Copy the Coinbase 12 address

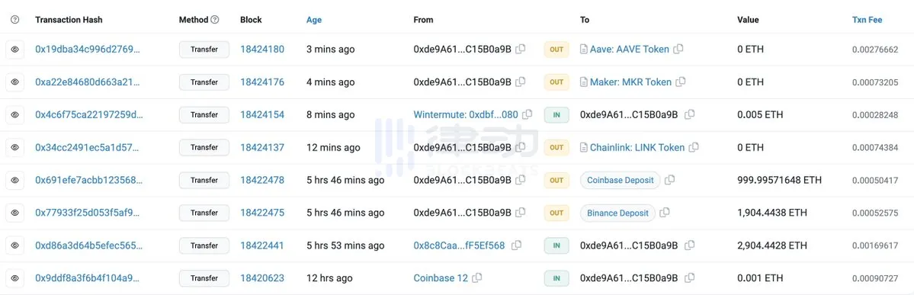pos(477,277)
